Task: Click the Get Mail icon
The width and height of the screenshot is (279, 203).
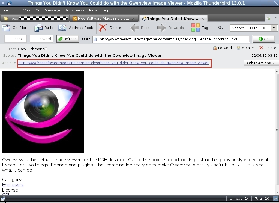Action: click(x=6, y=28)
